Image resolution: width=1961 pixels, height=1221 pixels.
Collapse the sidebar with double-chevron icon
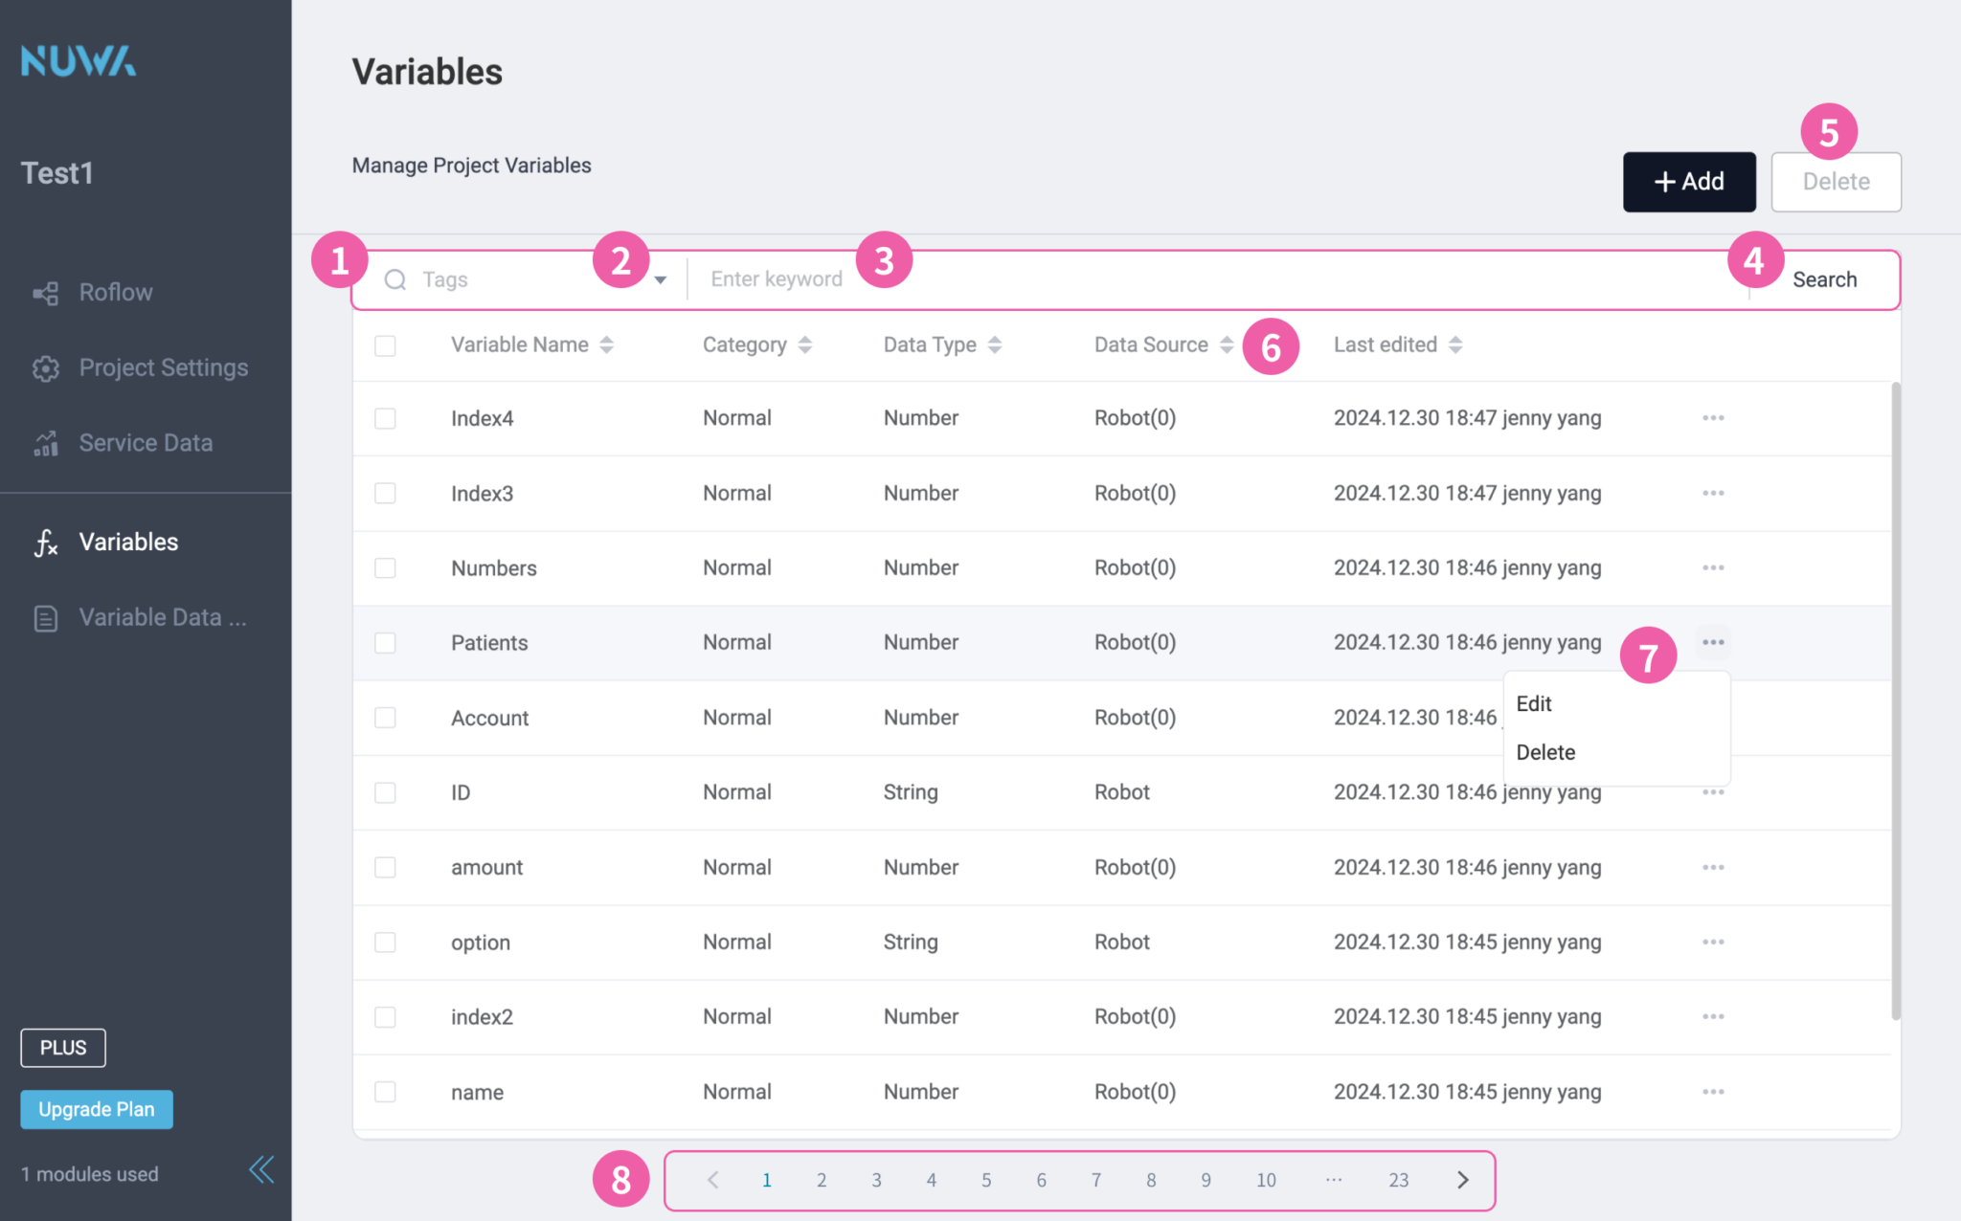[x=260, y=1168]
